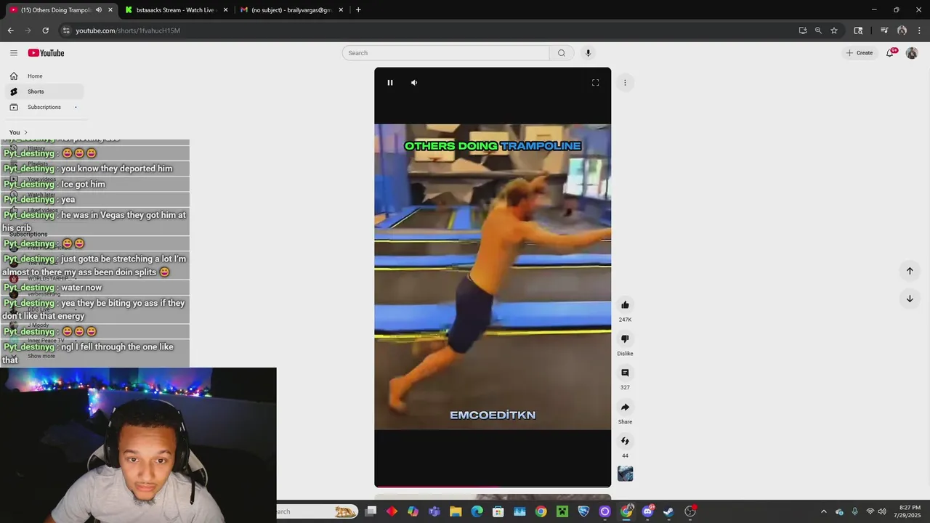Mute the Short's volume icon
This screenshot has height=523, width=930.
(414, 83)
